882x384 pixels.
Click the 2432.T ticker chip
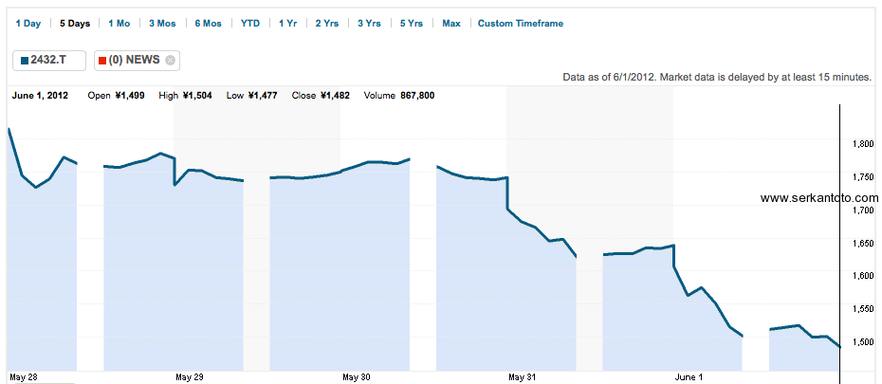[49, 60]
